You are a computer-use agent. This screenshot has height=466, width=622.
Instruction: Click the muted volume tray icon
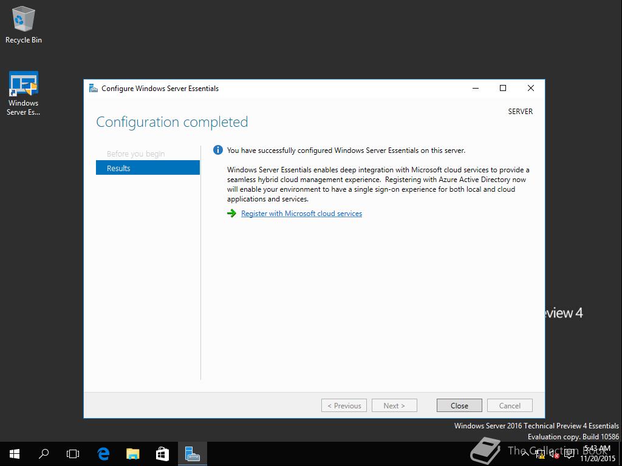[554, 454]
